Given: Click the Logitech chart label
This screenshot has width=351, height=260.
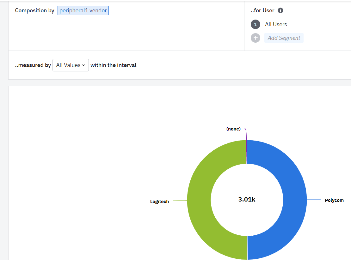Looking at the screenshot, I should coord(159,202).
